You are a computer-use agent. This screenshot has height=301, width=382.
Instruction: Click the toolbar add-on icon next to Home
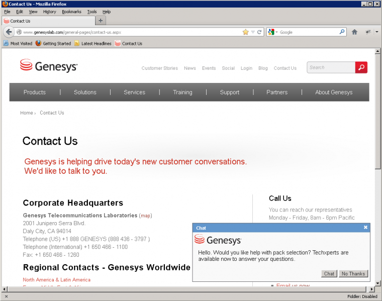(368, 32)
